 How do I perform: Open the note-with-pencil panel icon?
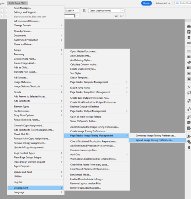pyautogui.click(x=189, y=128)
